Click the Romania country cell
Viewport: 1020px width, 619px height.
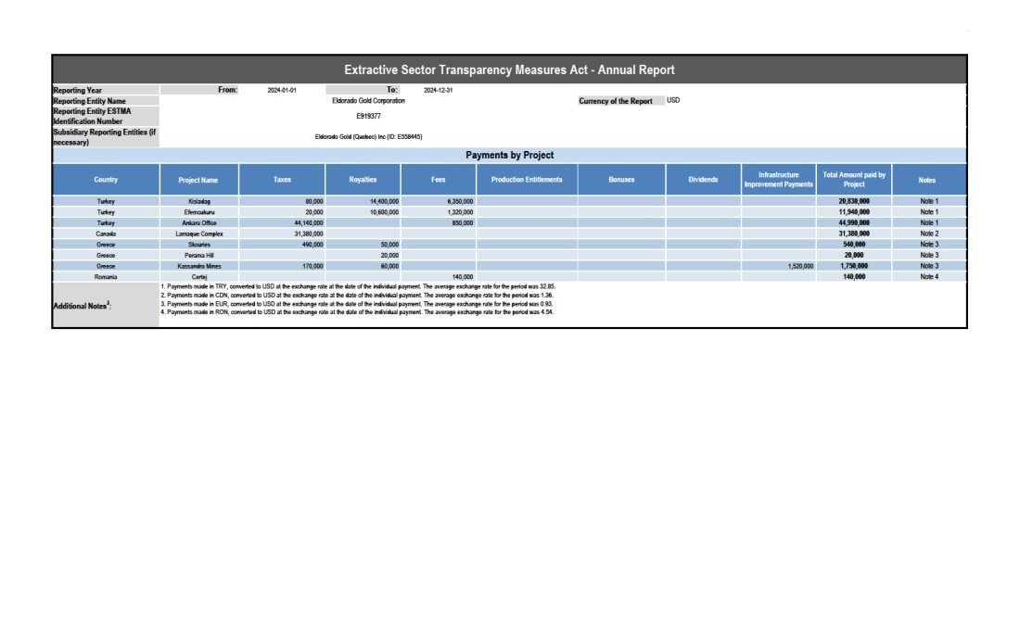[x=106, y=277]
